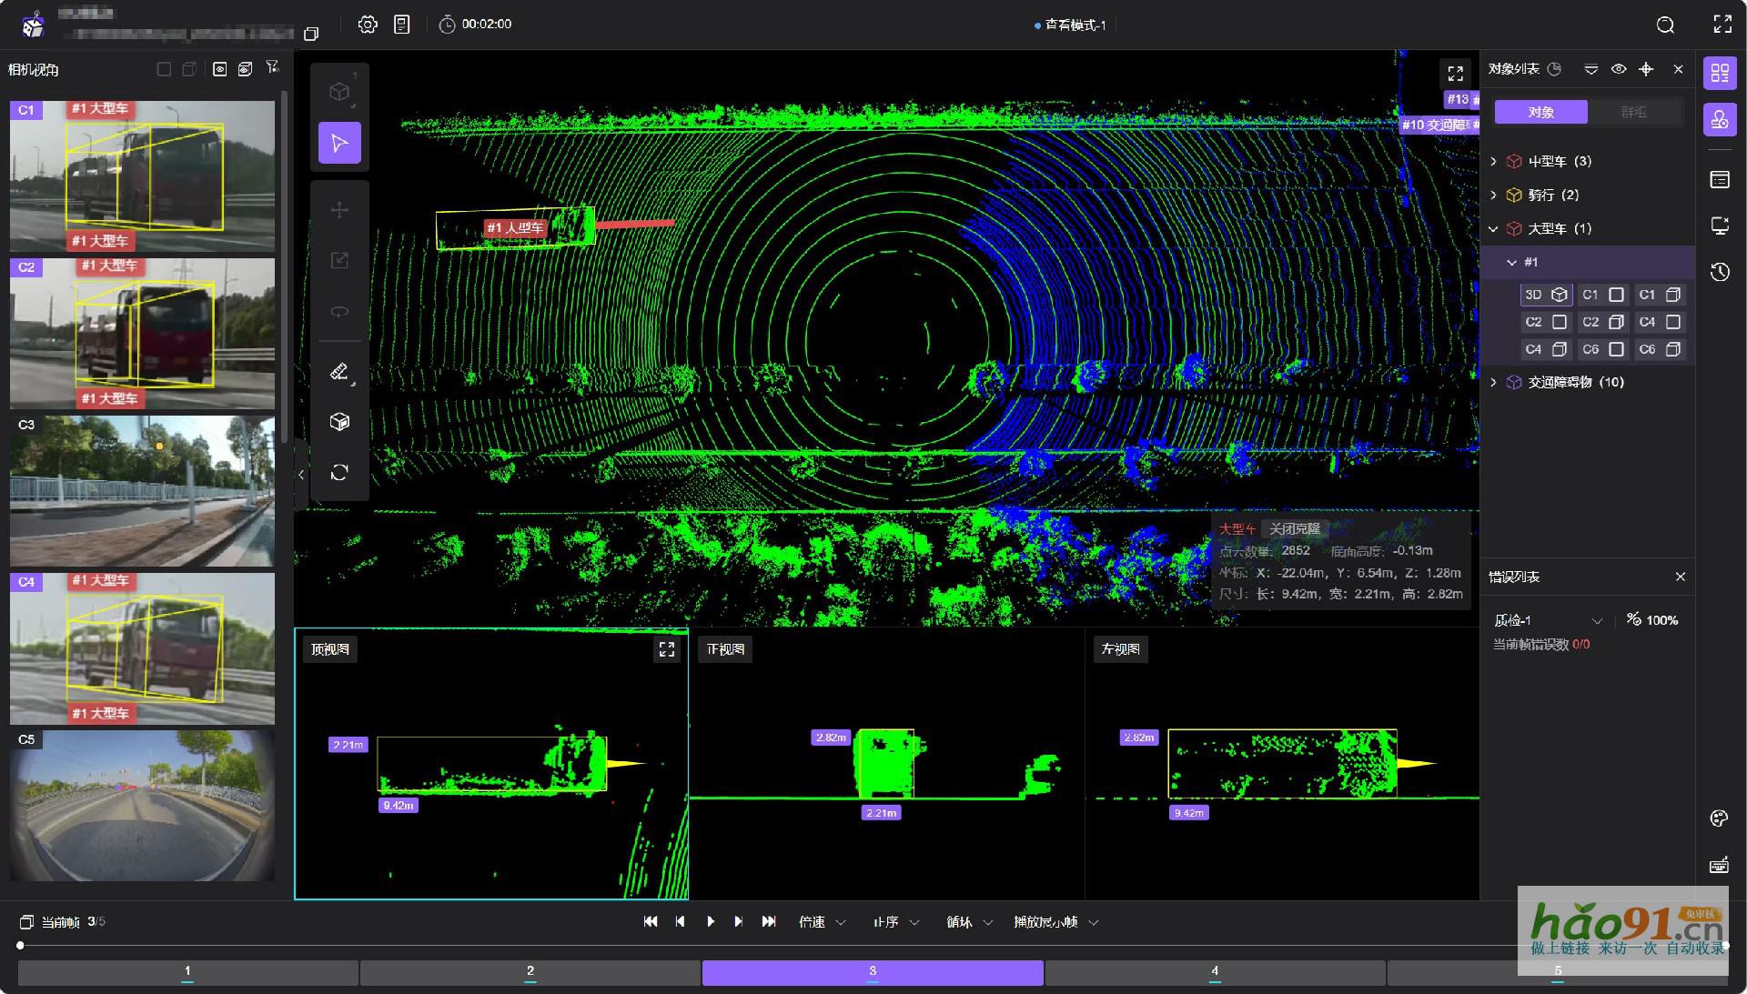
Task: Toggle the 2D box display in the camera view header
Action: (x=164, y=69)
